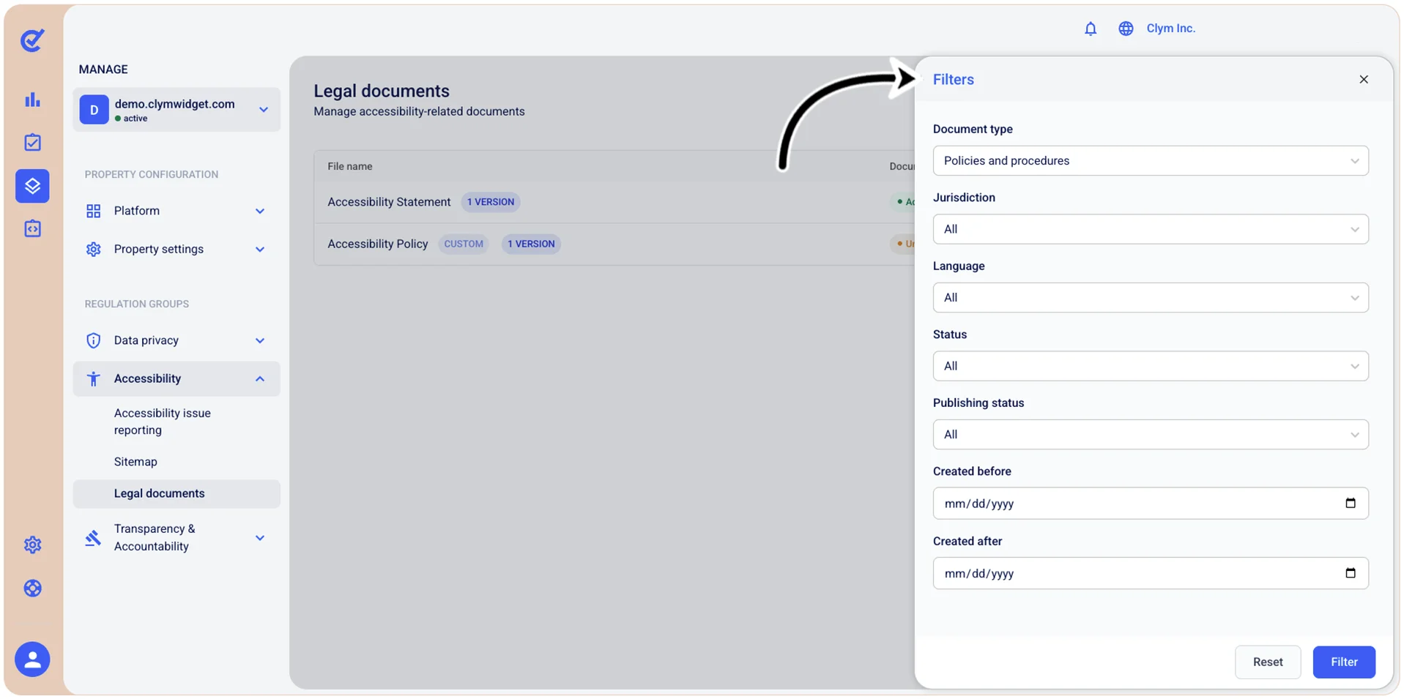The width and height of the screenshot is (1404, 699).
Task: Click the checklist tasks sidebar icon
Action: pyautogui.click(x=32, y=142)
